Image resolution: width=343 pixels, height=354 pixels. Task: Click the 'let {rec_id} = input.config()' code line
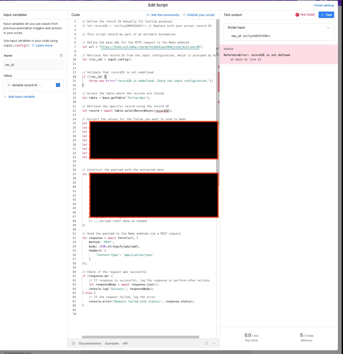107,60
